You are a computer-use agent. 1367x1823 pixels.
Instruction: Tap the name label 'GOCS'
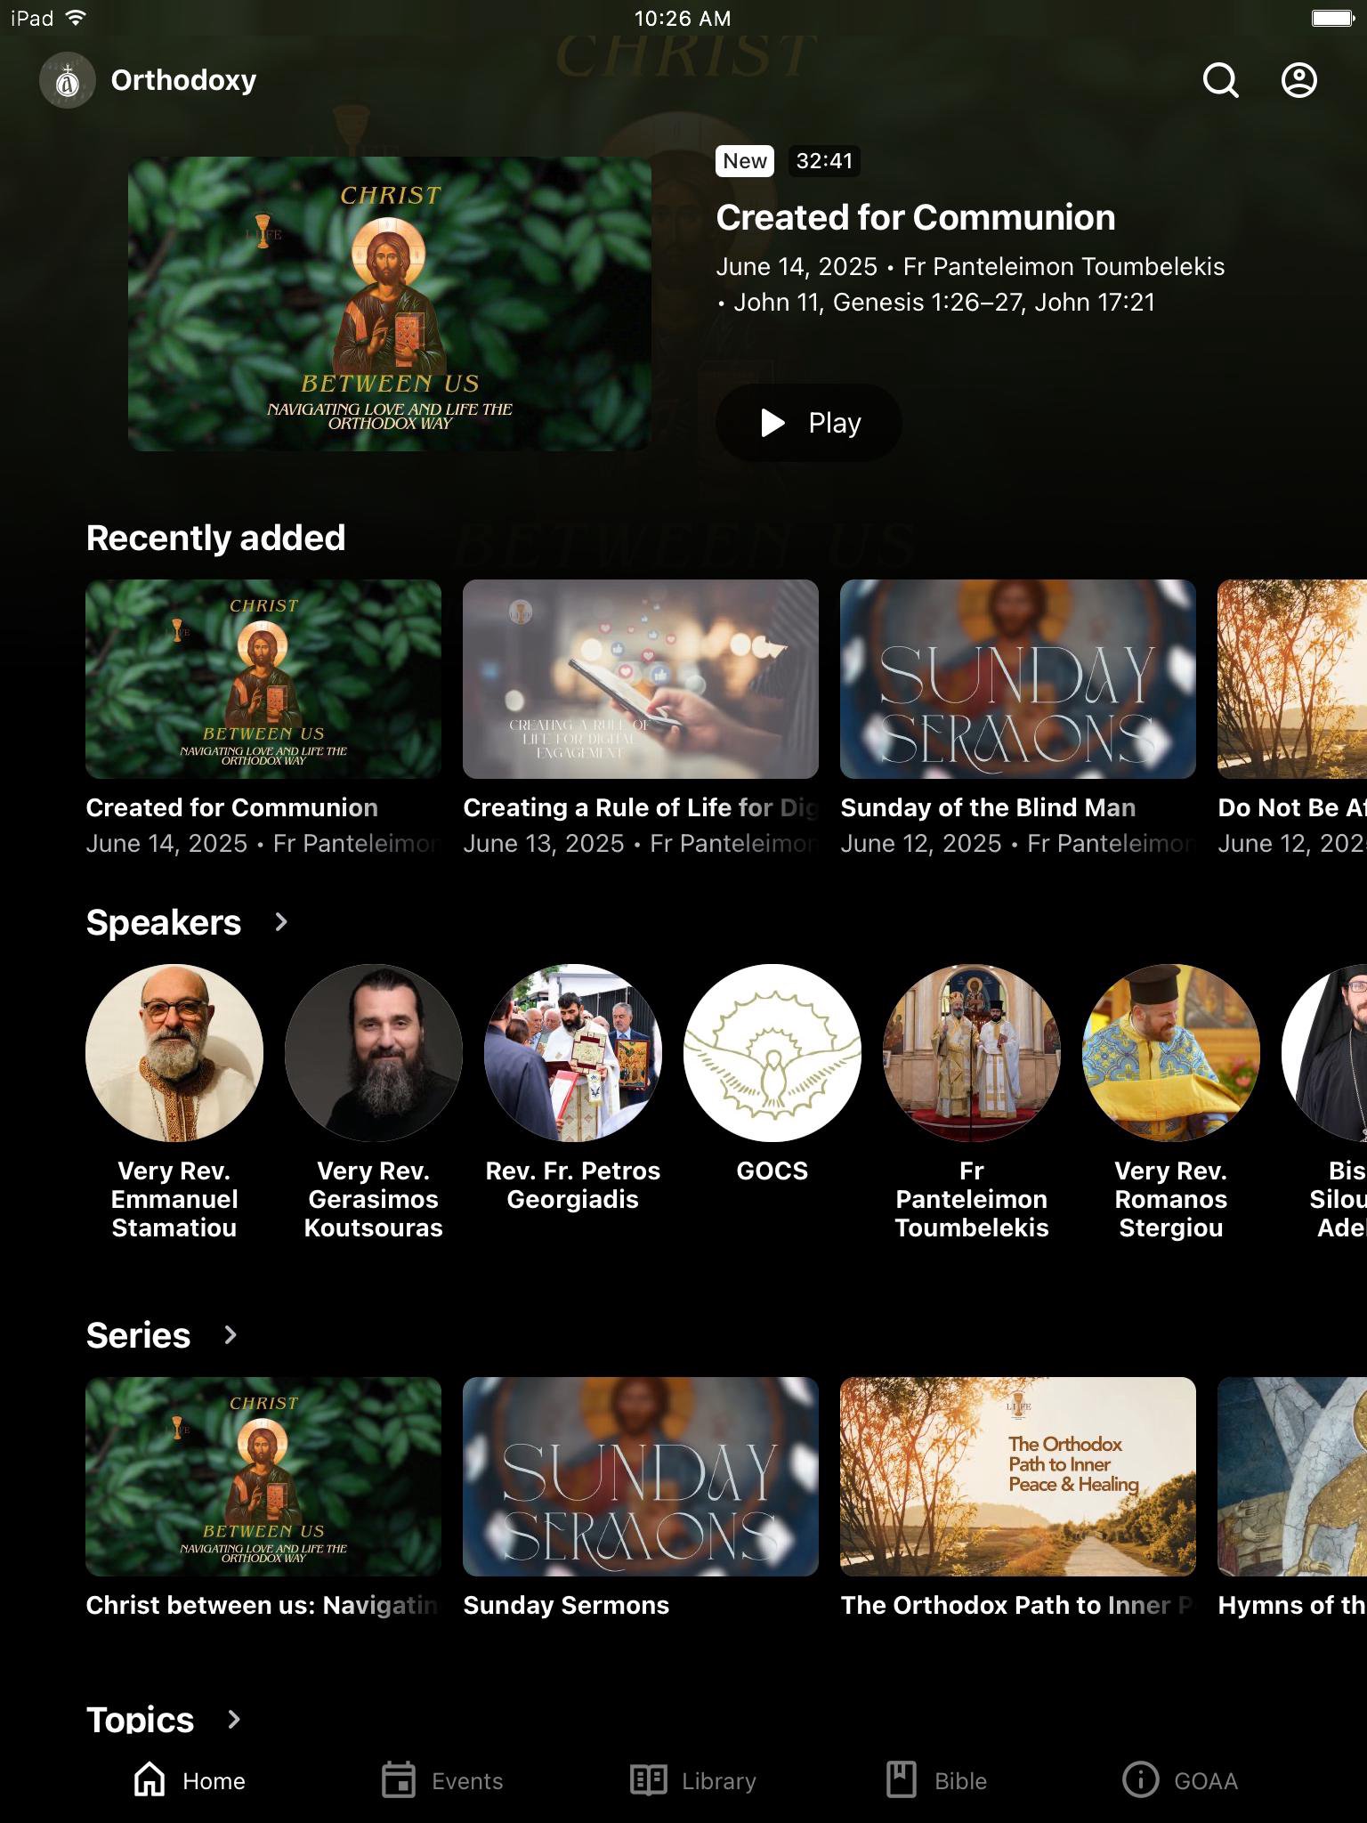coord(772,1171)
